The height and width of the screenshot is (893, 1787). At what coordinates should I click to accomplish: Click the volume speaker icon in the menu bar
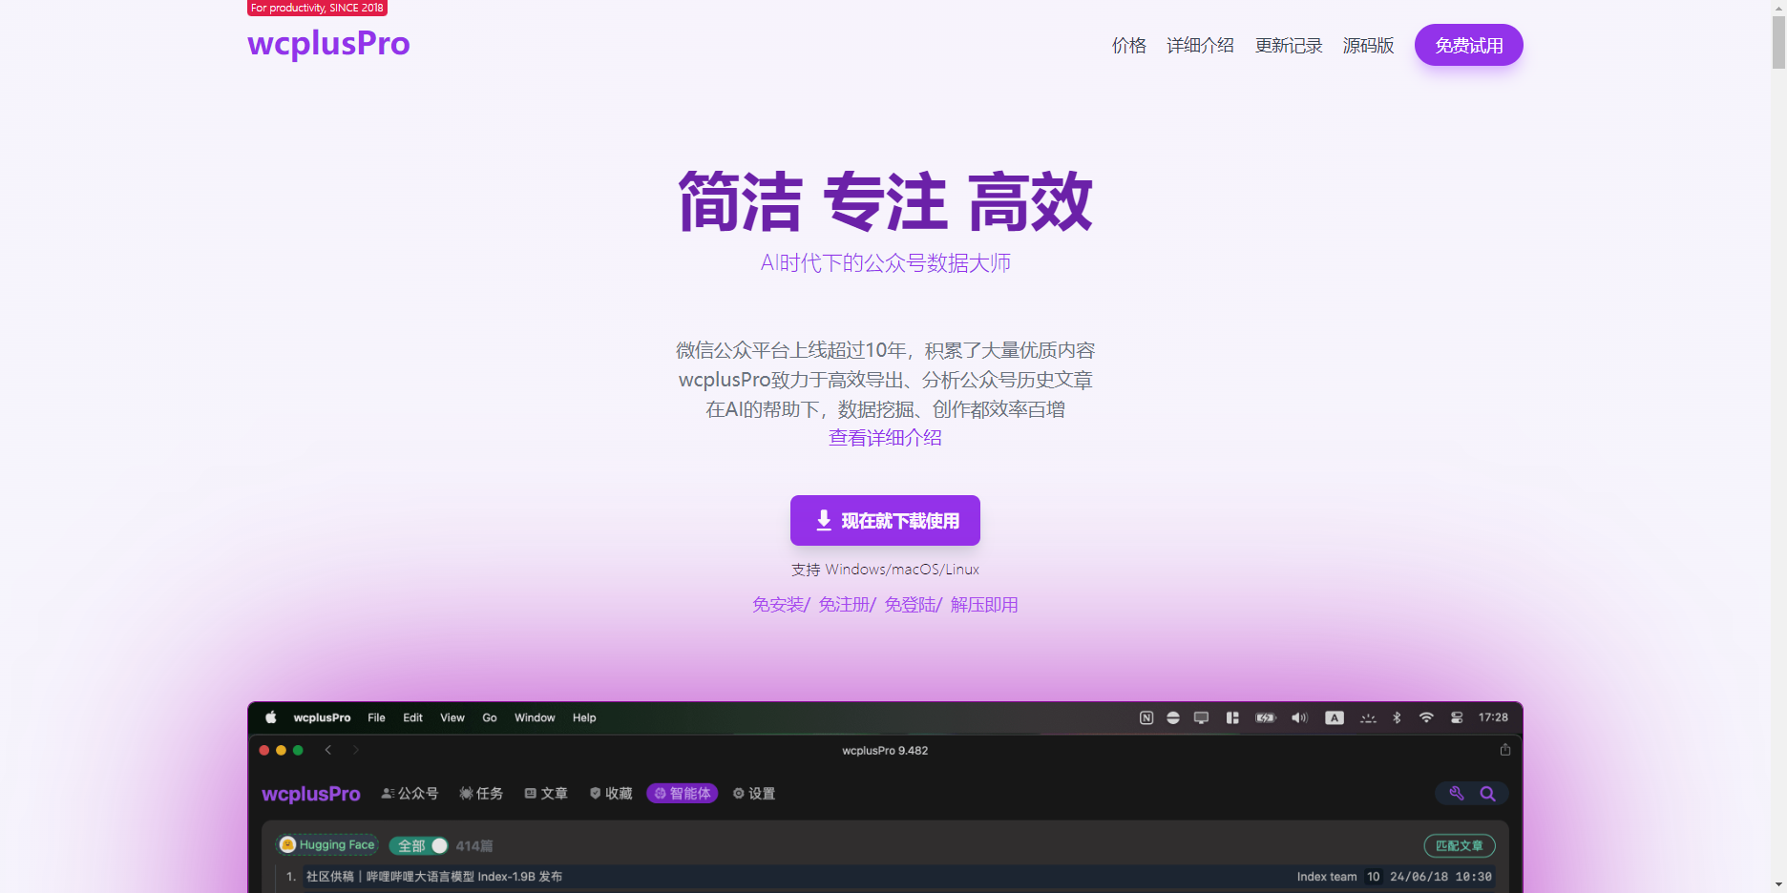point(1299,717)
